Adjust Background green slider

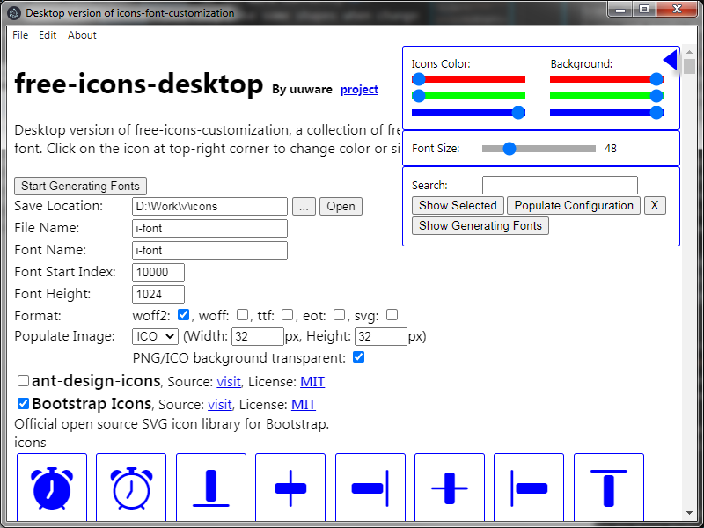[x=606, y=96]
